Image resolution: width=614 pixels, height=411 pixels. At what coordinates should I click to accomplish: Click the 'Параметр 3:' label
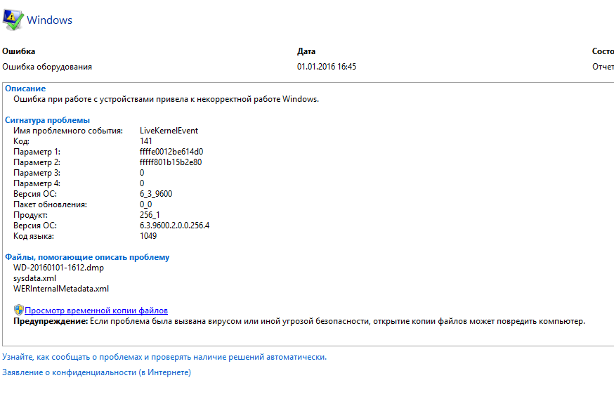tap(37, 173)
